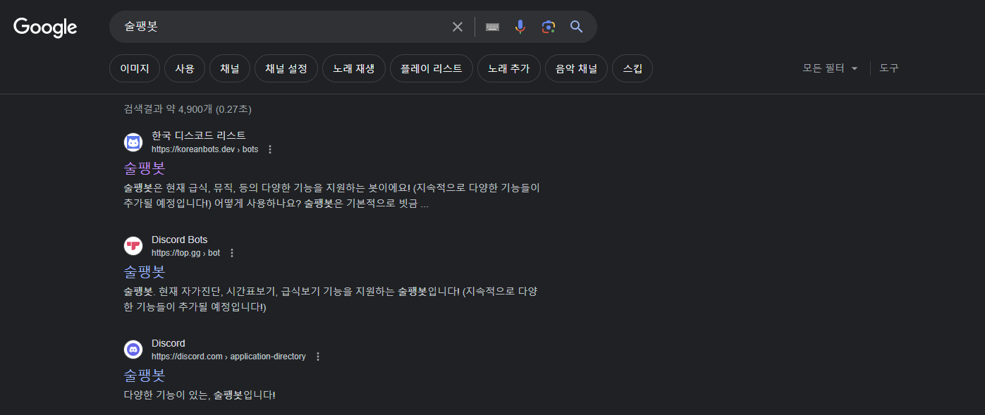Open the on-screen keyboard input tool
Screen dimensions: 985x415
(x=492, y=27)
